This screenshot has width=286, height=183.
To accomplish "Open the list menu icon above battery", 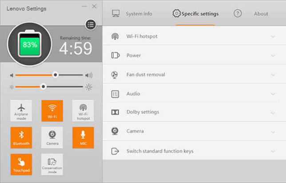I will pyautogui.click(x=91, y=24).
